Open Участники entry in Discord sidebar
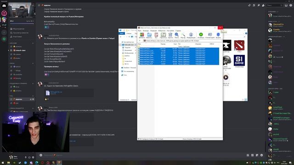 tap(22, 37)
